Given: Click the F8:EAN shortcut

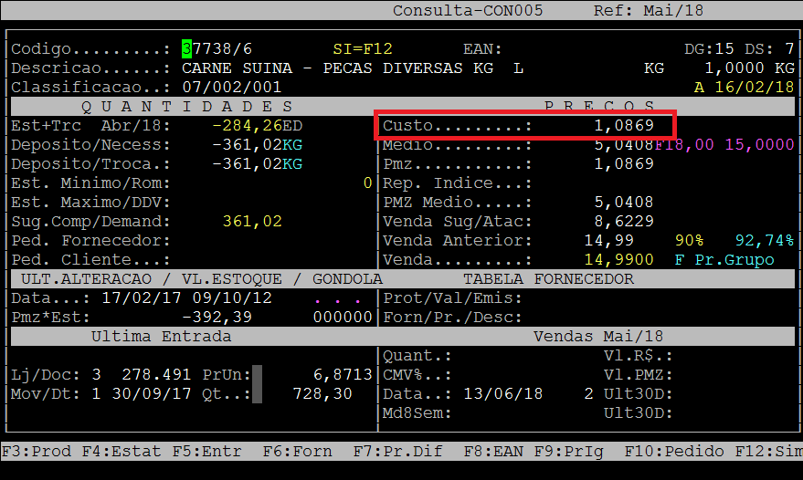Looking at the screenshot, I should click(495, 452).
